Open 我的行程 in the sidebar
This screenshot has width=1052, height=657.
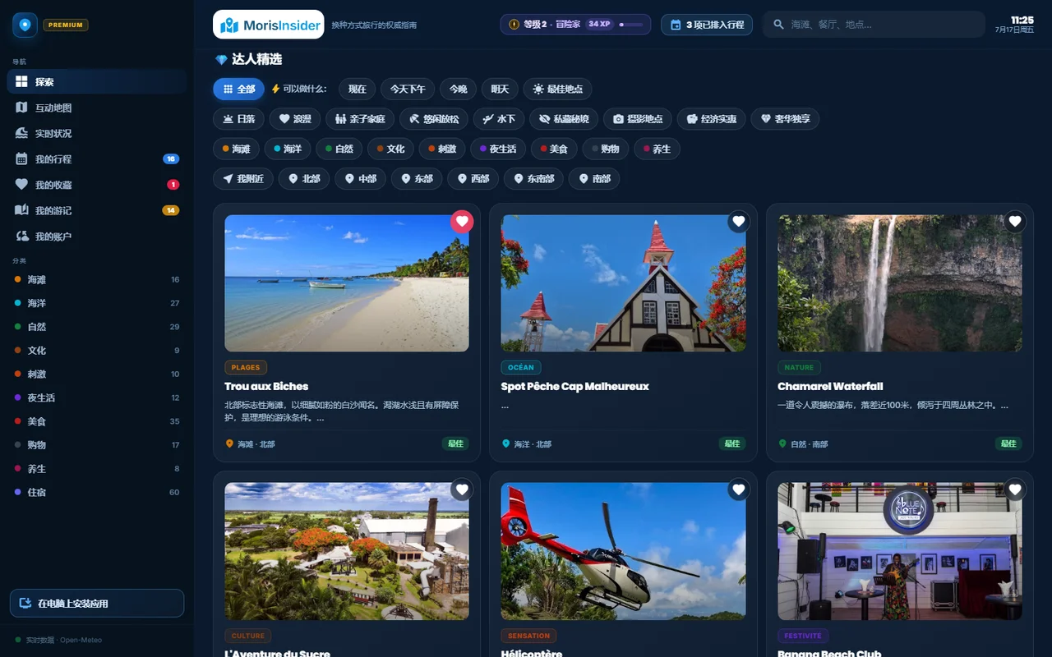click(x=97, y=159)
